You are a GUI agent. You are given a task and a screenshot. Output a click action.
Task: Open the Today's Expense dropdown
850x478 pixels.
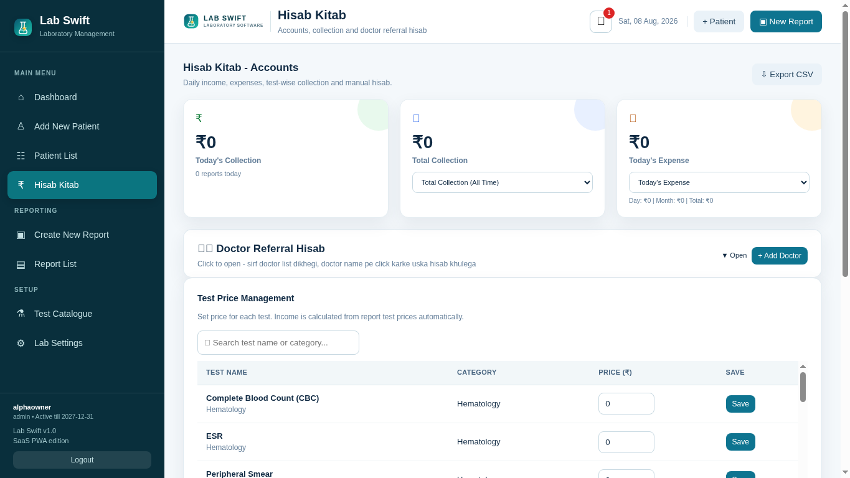[719, 182]
